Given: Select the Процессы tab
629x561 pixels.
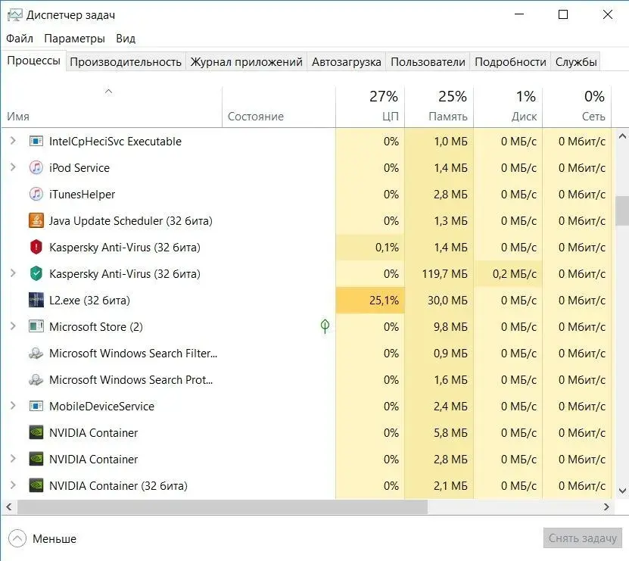Looking at the screenshot, I should [34, 61].
